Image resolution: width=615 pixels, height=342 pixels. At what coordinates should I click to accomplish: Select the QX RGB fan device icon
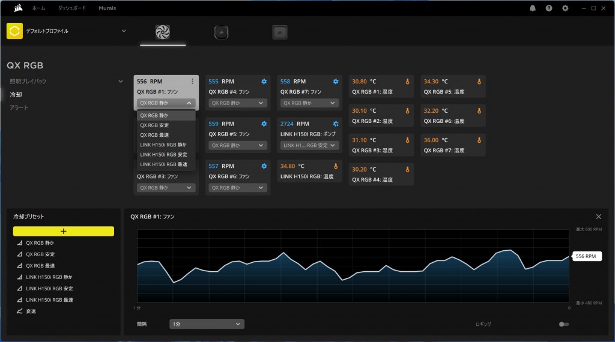tap(163, 32)
